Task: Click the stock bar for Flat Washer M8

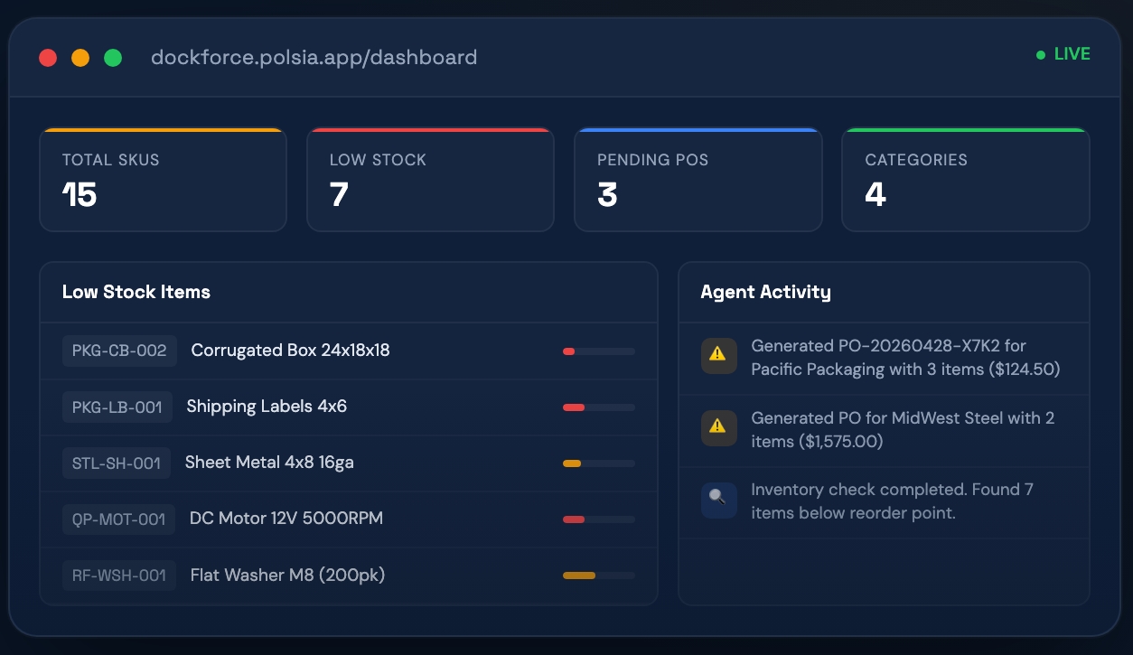Action: 598,575
